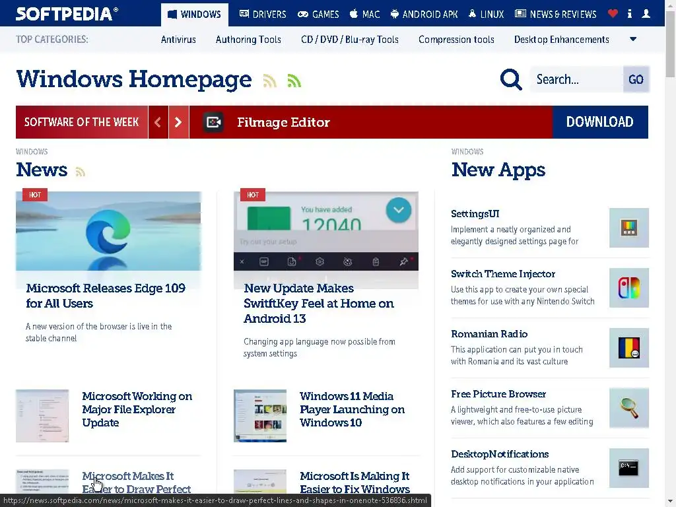The width and height of the screenshot is (676, 507).
Task: Open the user account icon
Action: [646, 14]
